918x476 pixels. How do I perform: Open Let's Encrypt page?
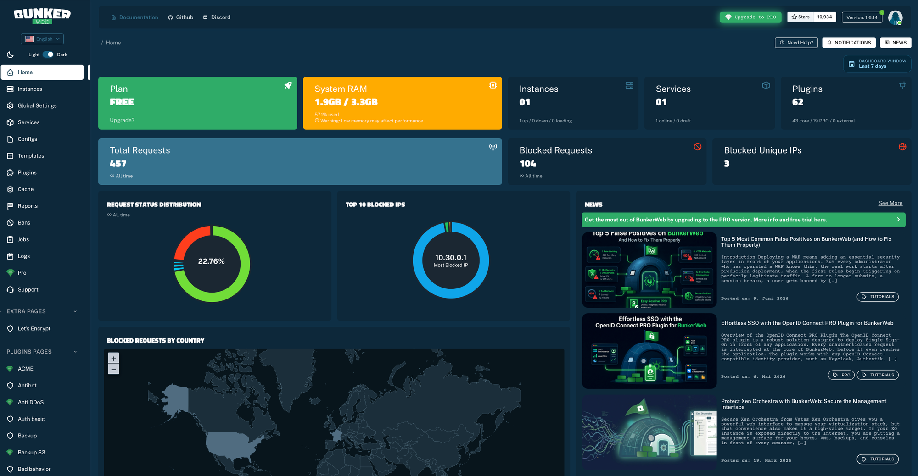pyautogui.click(x=42, y=328)
